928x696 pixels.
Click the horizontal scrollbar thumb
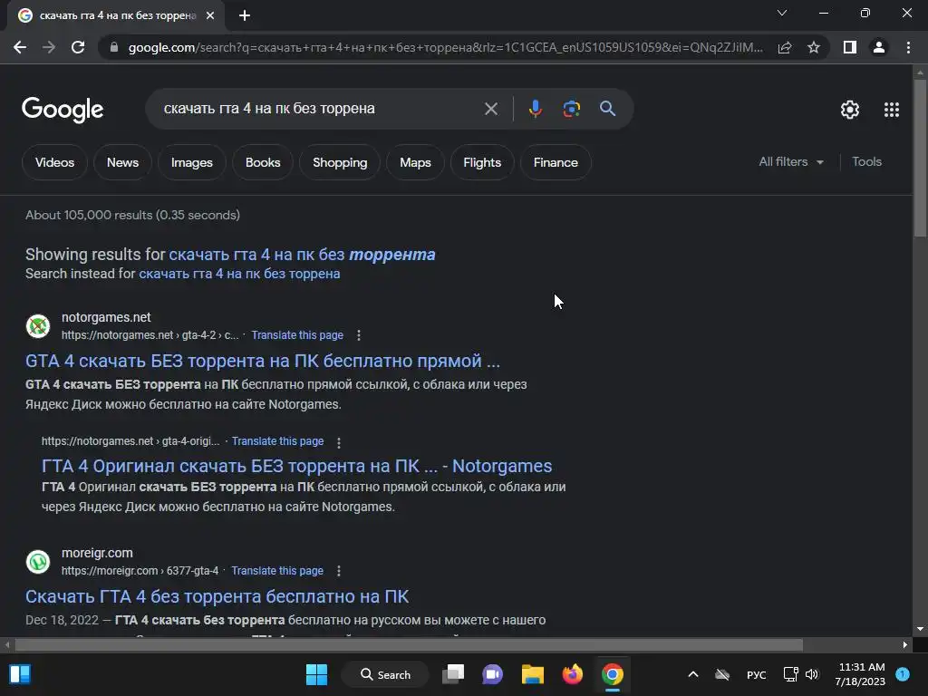(409, 644)
